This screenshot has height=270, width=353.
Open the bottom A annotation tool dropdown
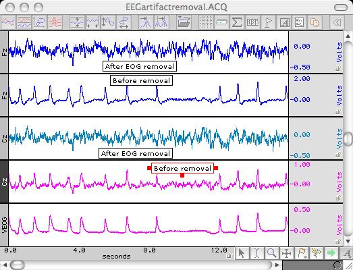coord(347,253)
